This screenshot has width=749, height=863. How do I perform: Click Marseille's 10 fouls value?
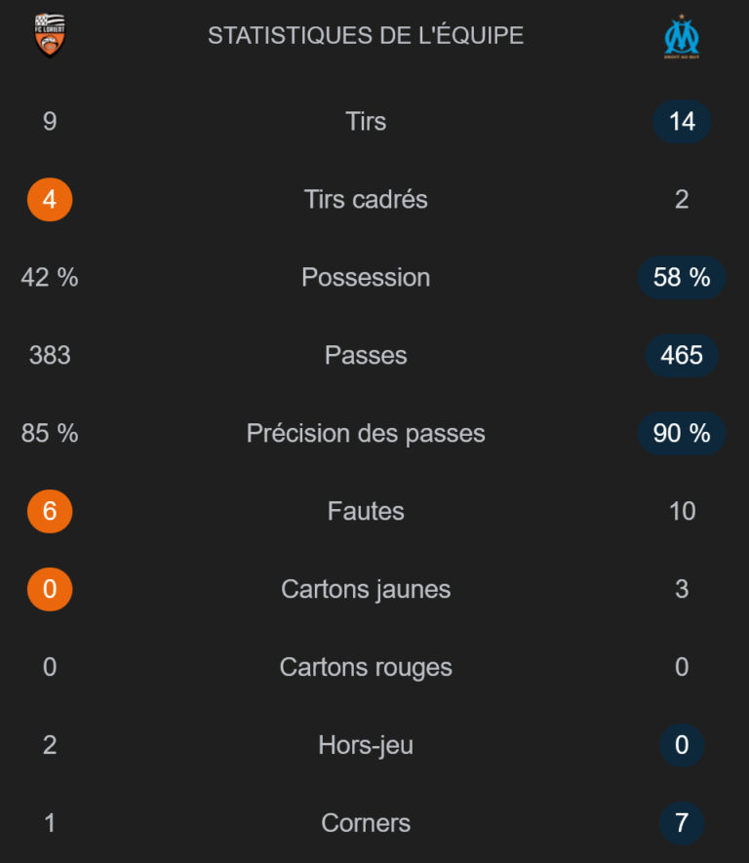(682, 511)
